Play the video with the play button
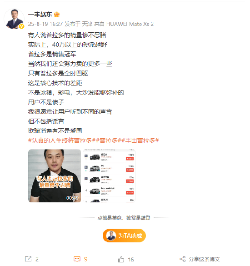This screenshot has width=250, height=266. pyautogui.click(x=55, y=176)
